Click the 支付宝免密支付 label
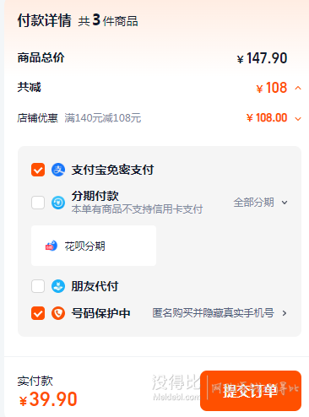309x417 pixels. pyautogui.click(x=112, y=170)
